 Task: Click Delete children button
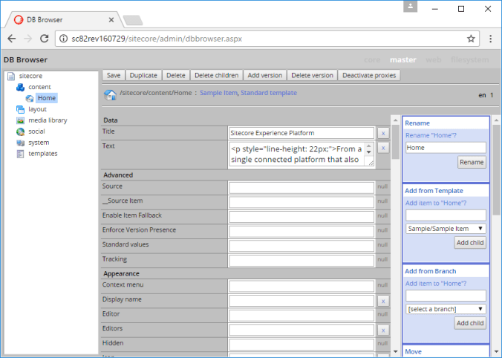pyautogui.click(x=217, y=76)
